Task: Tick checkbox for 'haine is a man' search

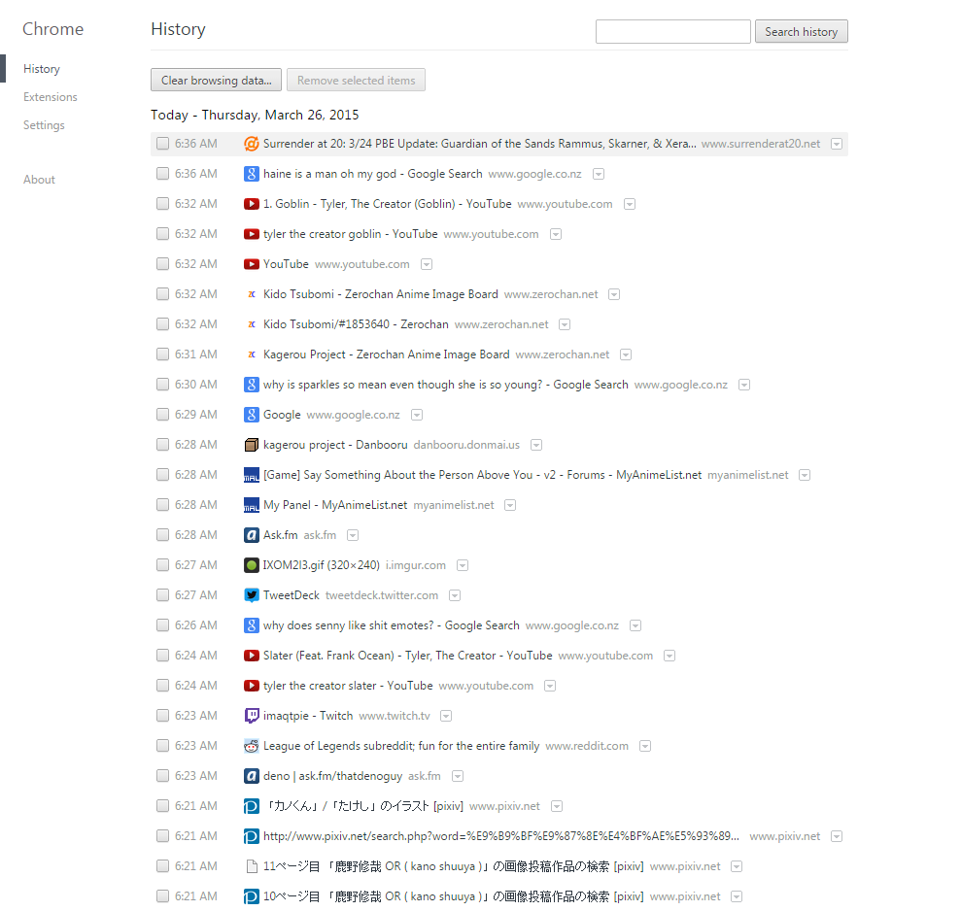Action: [x=162, y=174]
